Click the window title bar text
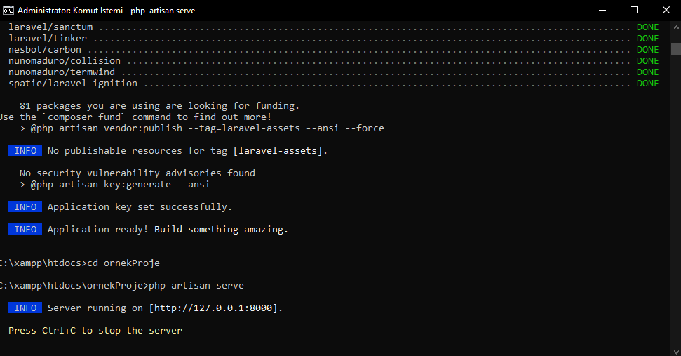This screenshot has height=356, width=681. tap(107, 11)
